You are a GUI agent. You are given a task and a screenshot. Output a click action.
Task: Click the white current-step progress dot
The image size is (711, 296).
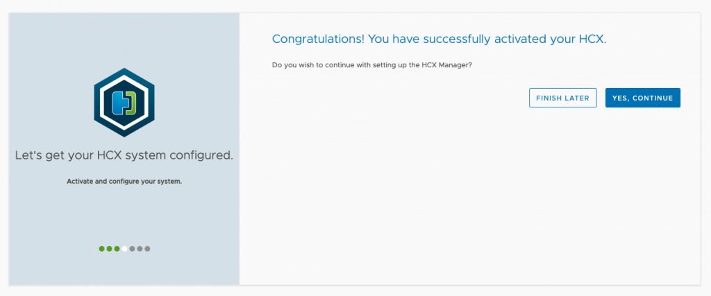[124, 248]
